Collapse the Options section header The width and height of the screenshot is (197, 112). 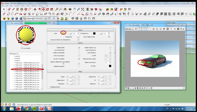pos(80,43)
